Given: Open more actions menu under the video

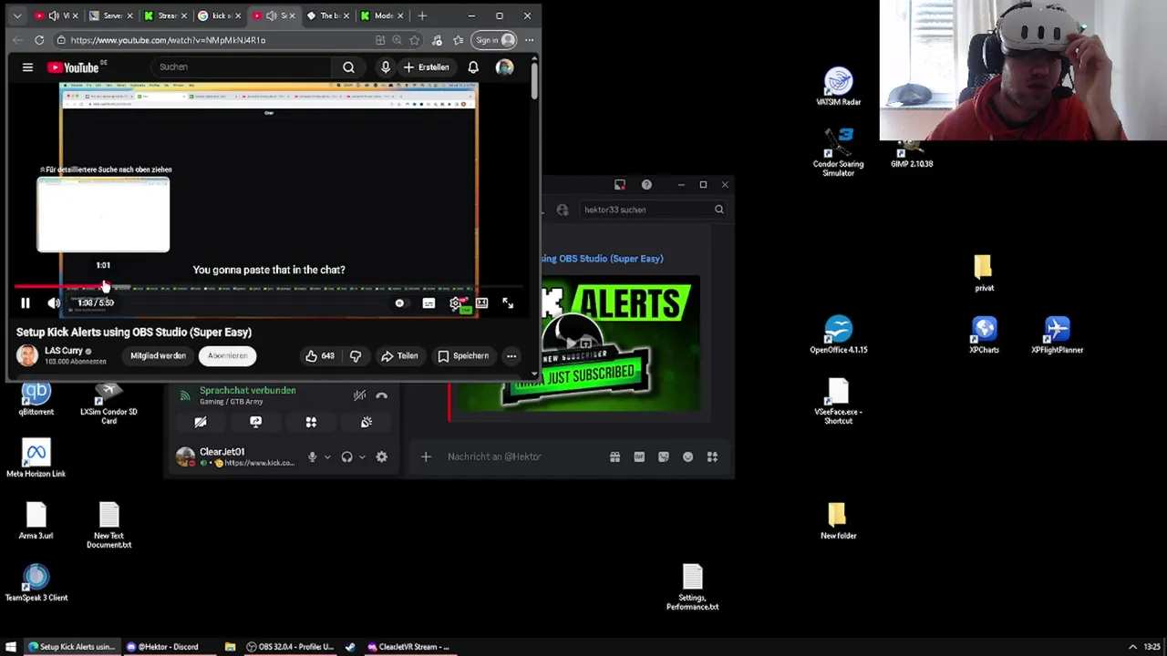Looking at the screenshot, I should coord(511,356).
